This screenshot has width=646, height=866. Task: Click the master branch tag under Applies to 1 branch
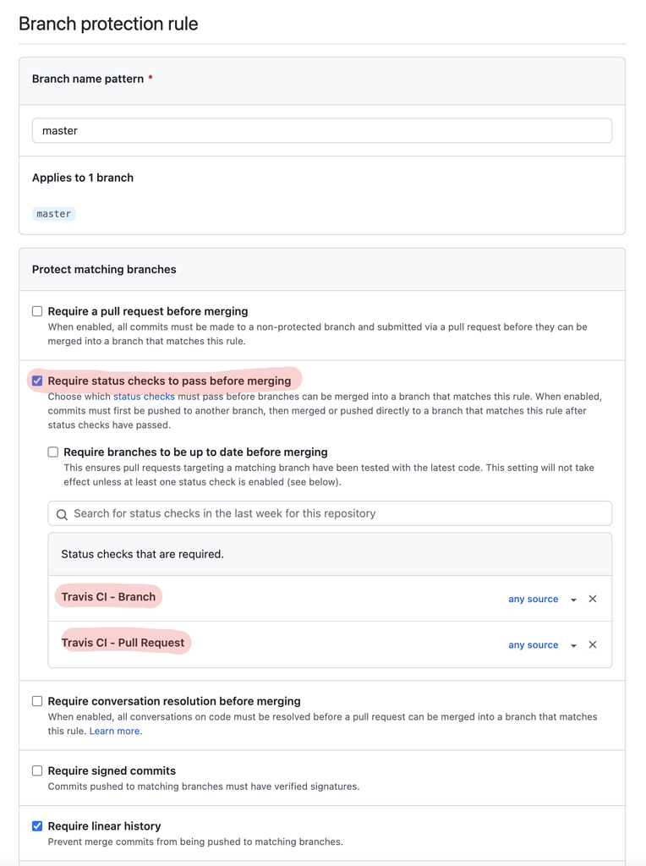[x=53, y=213]
